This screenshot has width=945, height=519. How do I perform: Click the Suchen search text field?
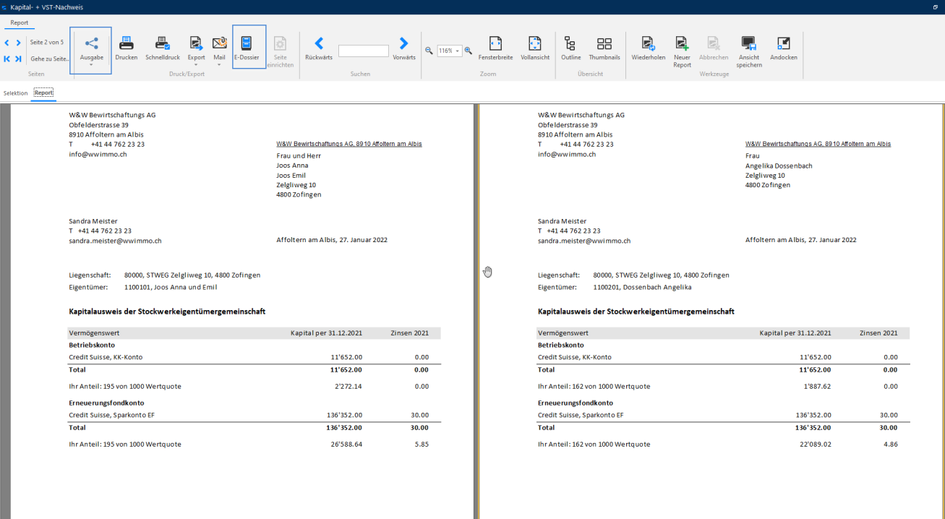(364, 51)
